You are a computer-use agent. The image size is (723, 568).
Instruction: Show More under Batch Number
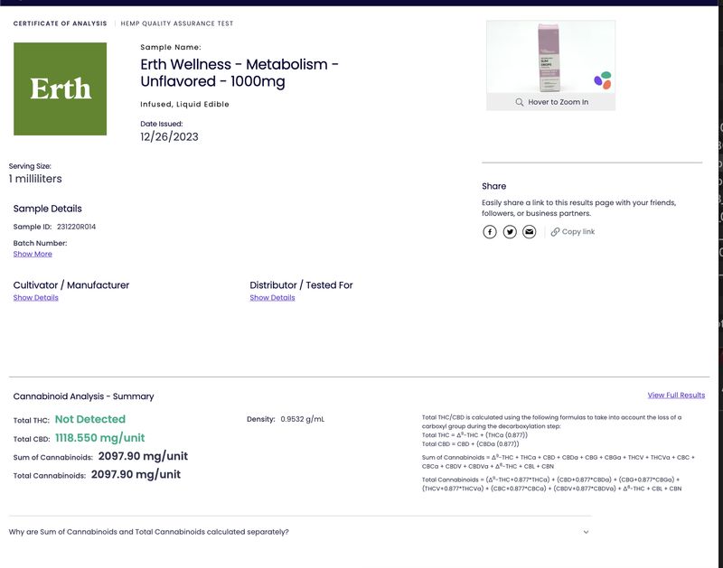pos(33,254)
